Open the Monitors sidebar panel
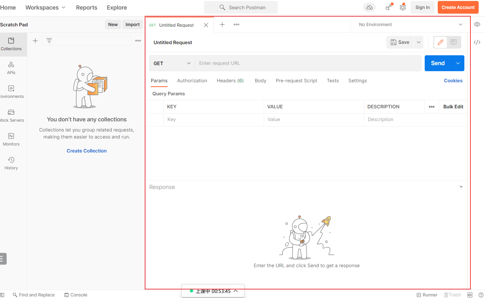The width and height of the screenshot is (485, 298). tap(11, 140)
